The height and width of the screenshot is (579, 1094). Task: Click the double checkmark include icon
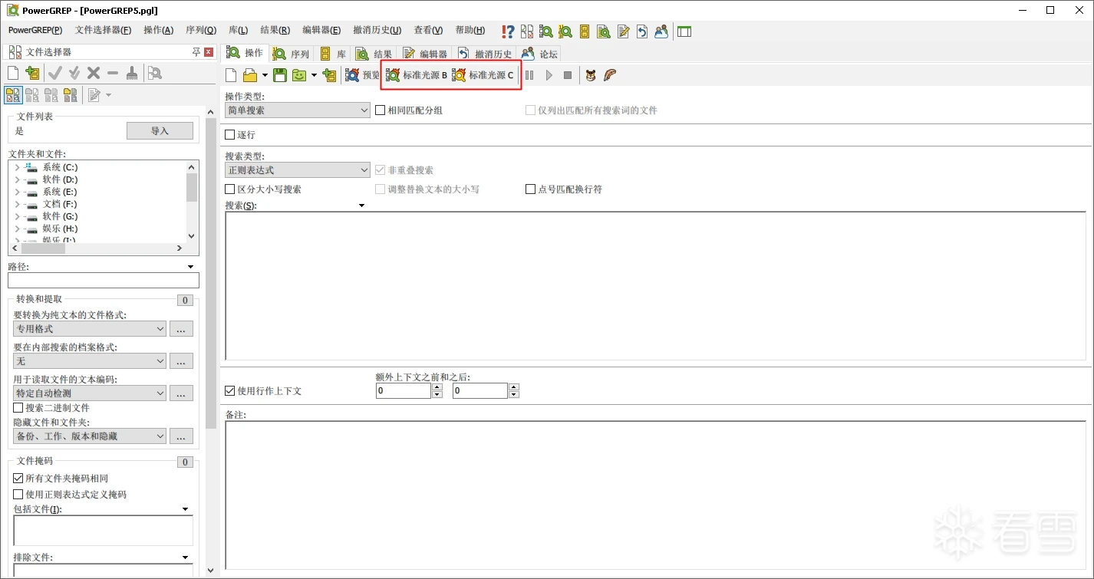[74, 73]
